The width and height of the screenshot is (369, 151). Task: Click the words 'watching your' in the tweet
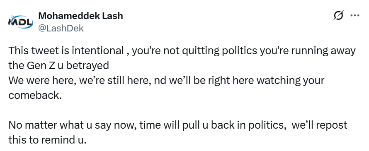click(290, 81)
